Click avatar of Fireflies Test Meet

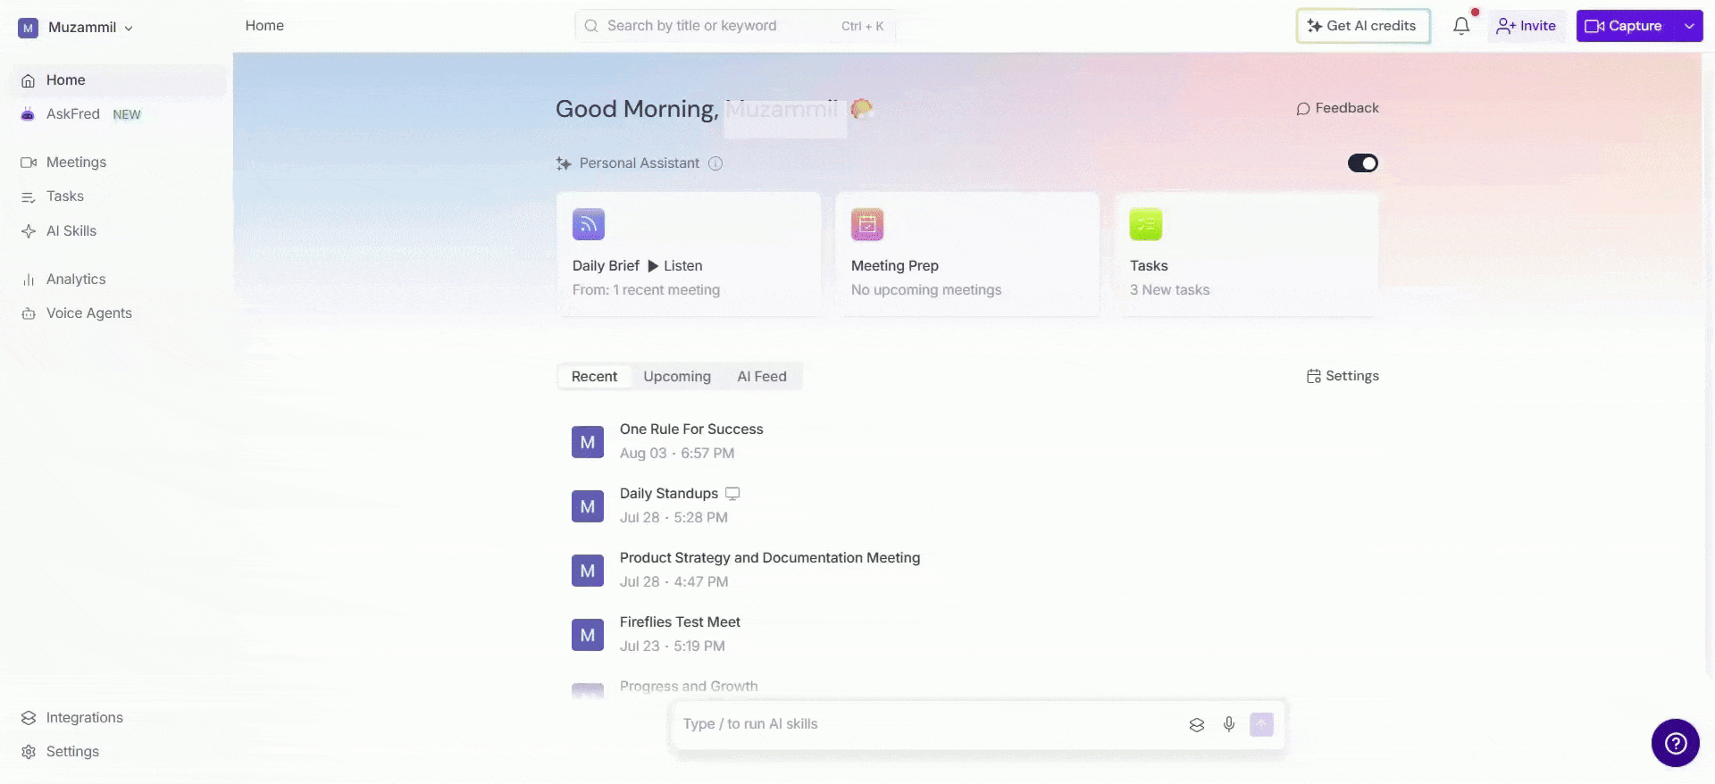(588, 635)
